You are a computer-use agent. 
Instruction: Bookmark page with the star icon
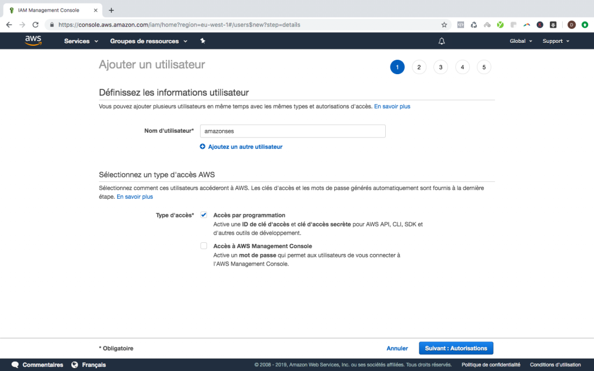pos(444,25)
